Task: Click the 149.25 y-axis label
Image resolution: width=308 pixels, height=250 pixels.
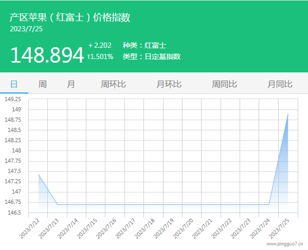Action: tap(13, 99)
